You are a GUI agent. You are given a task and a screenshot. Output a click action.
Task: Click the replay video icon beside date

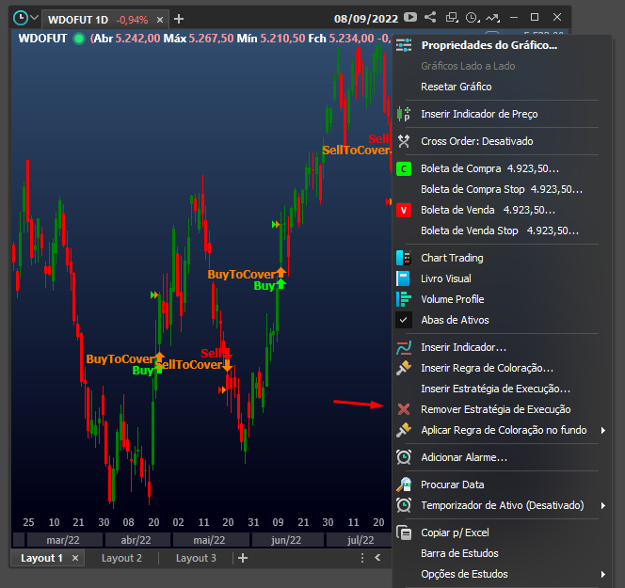tap(410, 17)
